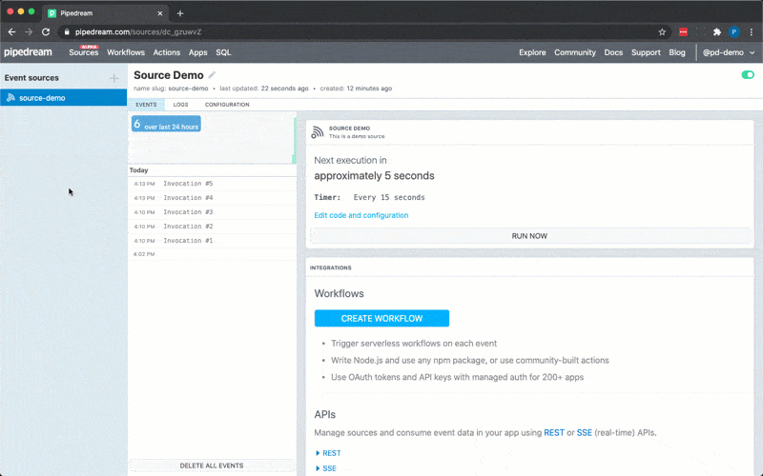The height and width of the screenshot is (476, 763).
Task: Click the Pipedream logo in header
Action: point(28,52)
